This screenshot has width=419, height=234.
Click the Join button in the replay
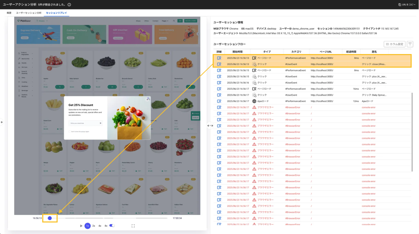pos(180,21)
